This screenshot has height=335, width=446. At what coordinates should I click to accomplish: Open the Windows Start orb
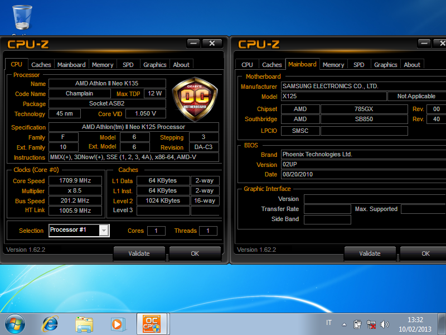click(x=15, y=324)
